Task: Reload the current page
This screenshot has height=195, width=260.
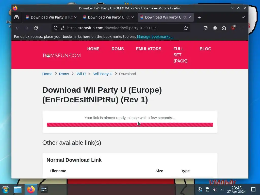Action: (36, 28)
